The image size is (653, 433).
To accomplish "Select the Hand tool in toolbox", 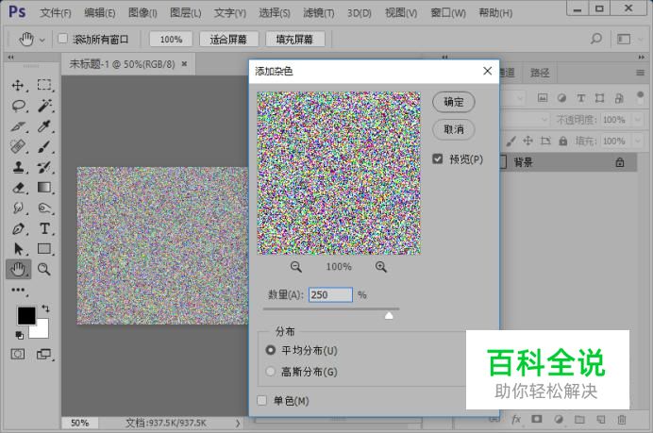I will (18, 270).
